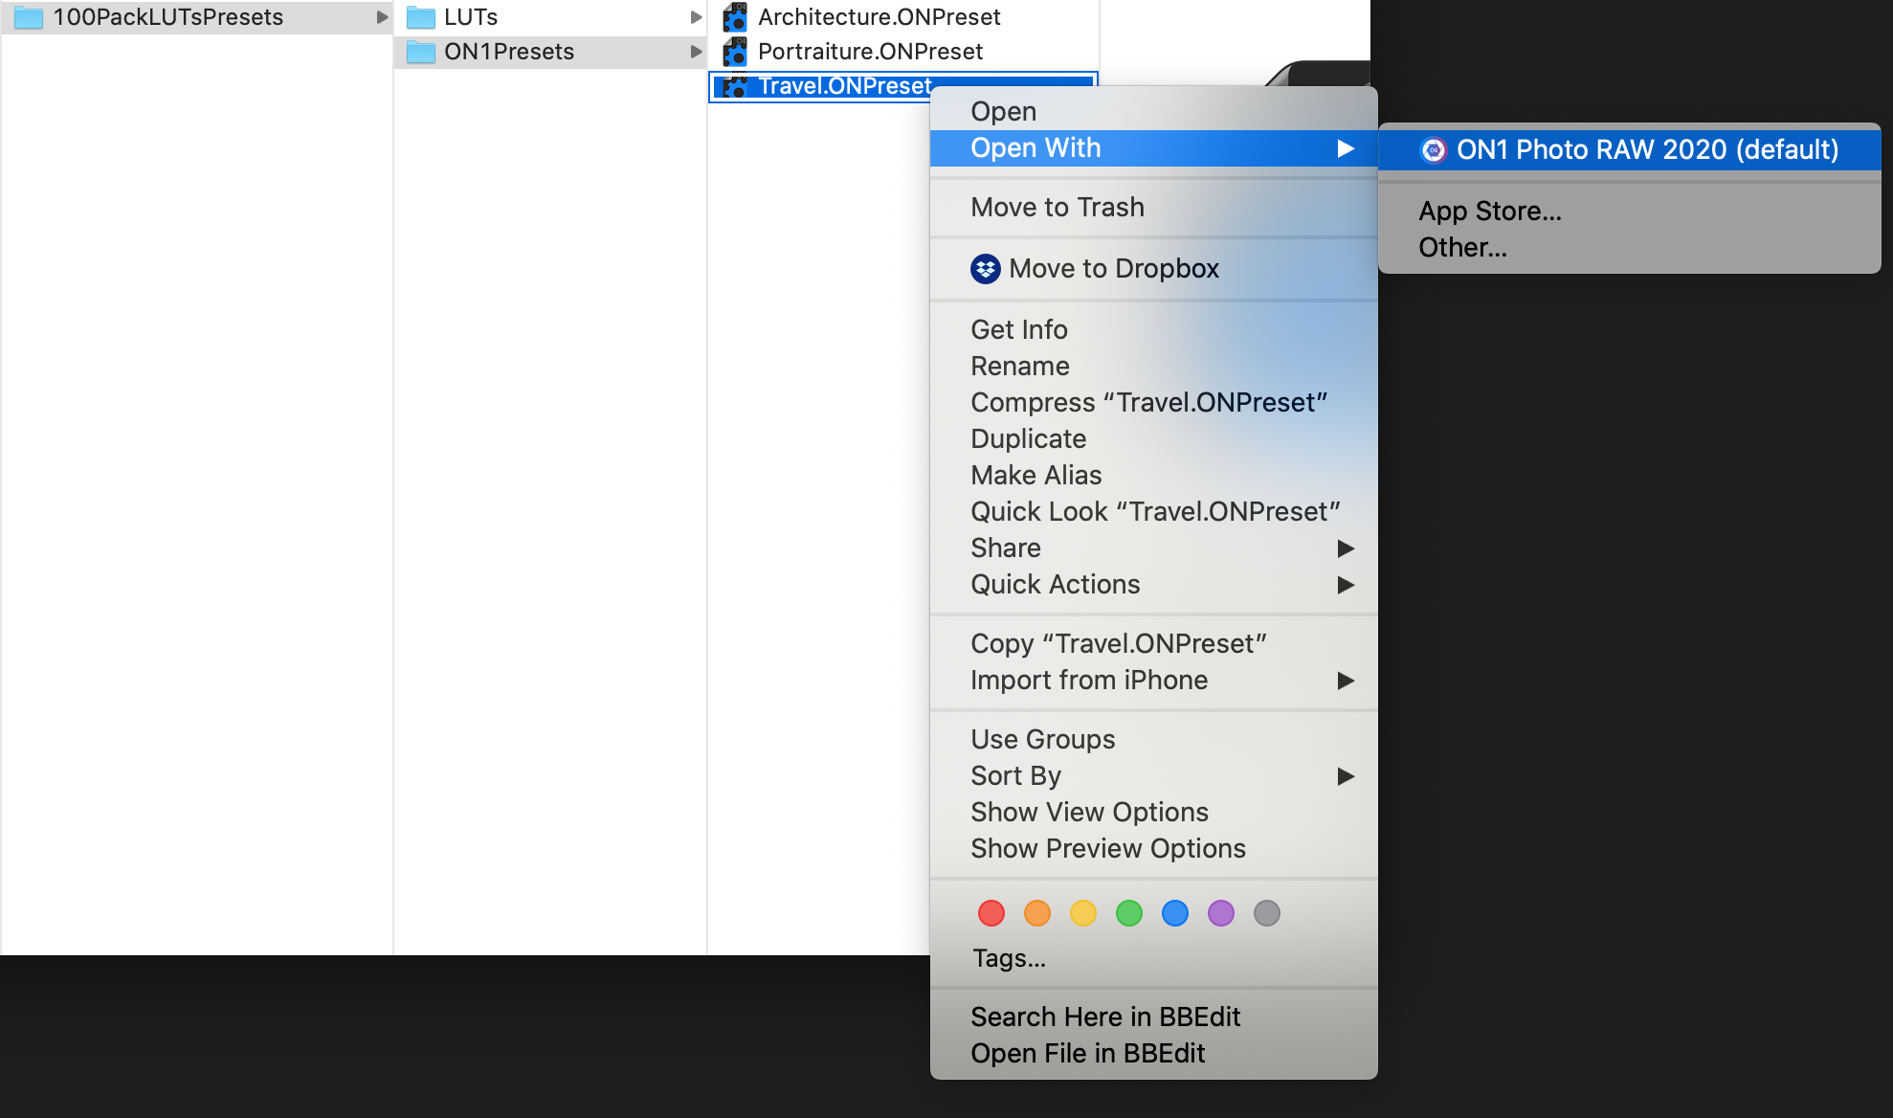Apply the gray tag color
Image resolution: width=1893 pixels, height=1118 pixels.
(x=1267, y=913)
